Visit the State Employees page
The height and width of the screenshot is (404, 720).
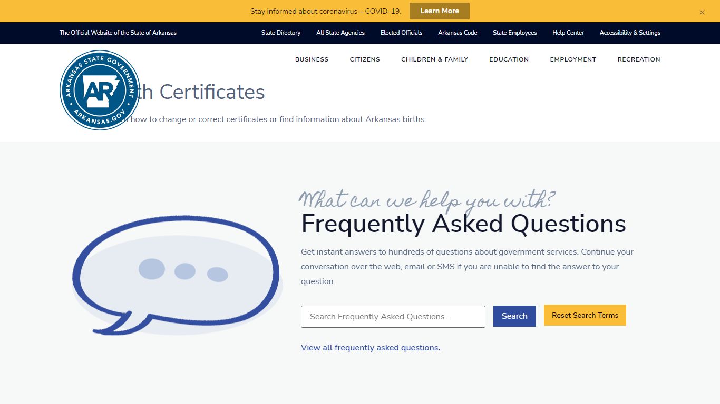tap(515, 33)
